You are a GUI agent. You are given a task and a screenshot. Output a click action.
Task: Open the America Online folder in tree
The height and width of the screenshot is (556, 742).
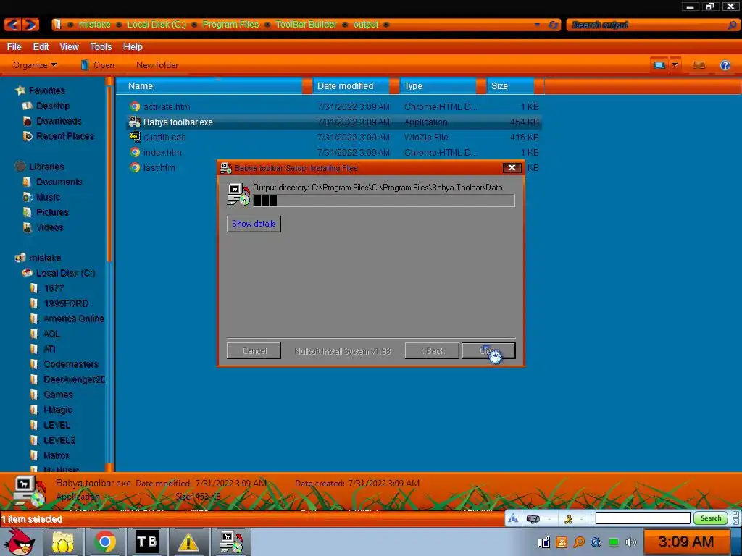coord(74,319)
